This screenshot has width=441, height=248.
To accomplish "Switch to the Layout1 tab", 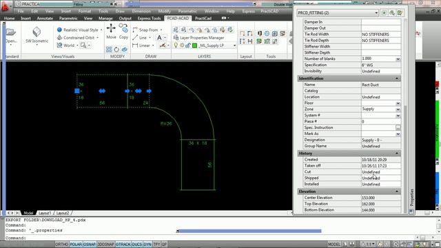I will 44,213.
